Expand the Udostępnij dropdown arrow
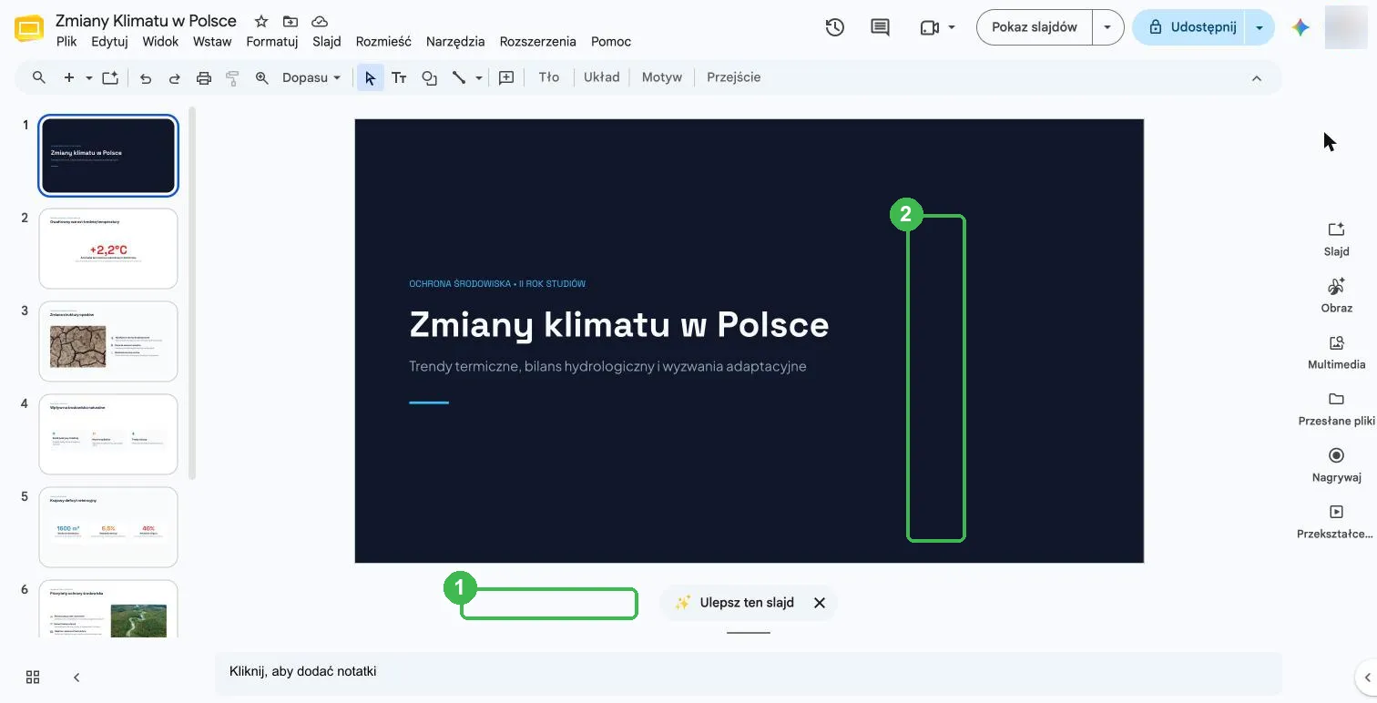1377x703 pixels. click(1260, 27)
